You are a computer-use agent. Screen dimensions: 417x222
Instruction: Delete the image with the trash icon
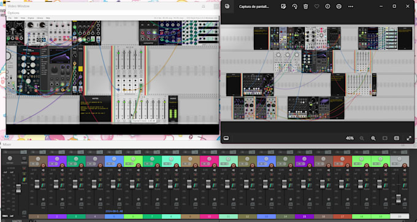305,6
